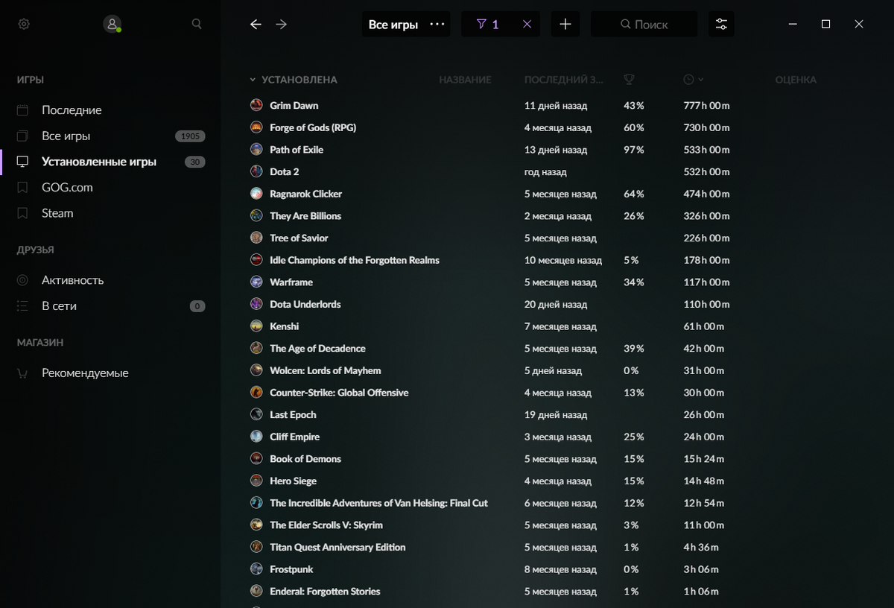
Task: Open В сети friends list
Action: click(x=59, y=306)
